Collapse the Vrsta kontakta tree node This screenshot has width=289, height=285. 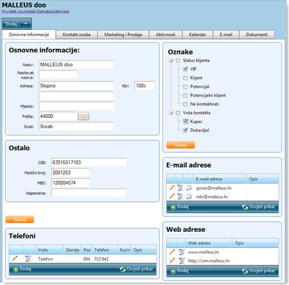click(x=171, y=113)
